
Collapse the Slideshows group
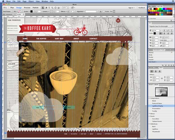(x=149, y=124)
